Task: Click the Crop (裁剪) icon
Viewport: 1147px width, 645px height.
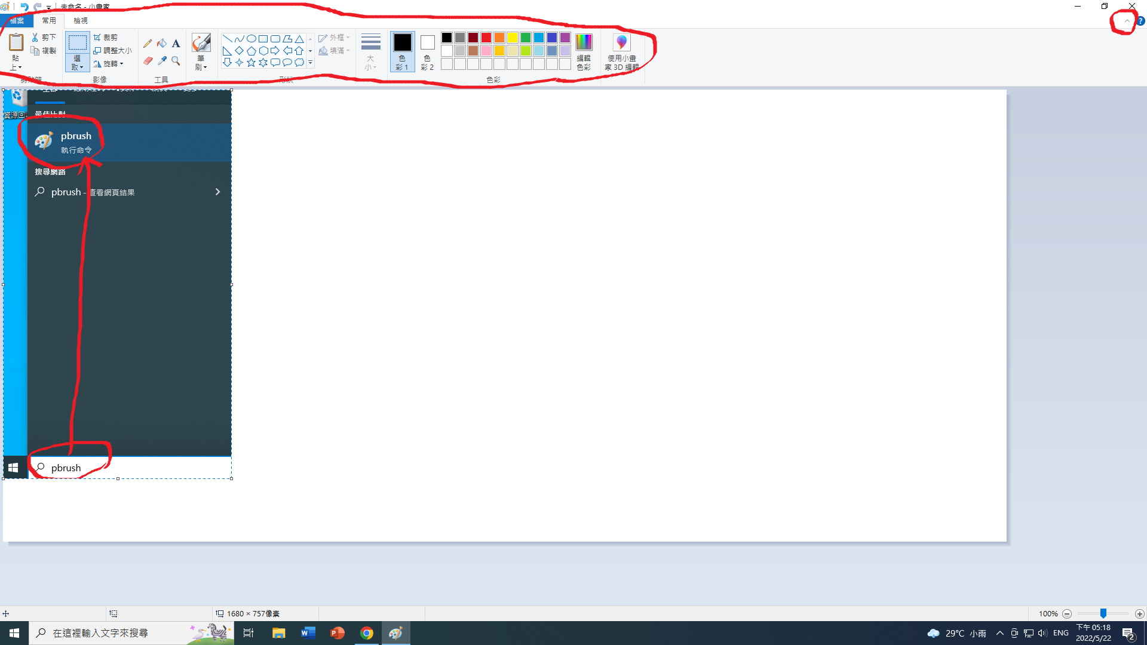Action: pos(97,37)
